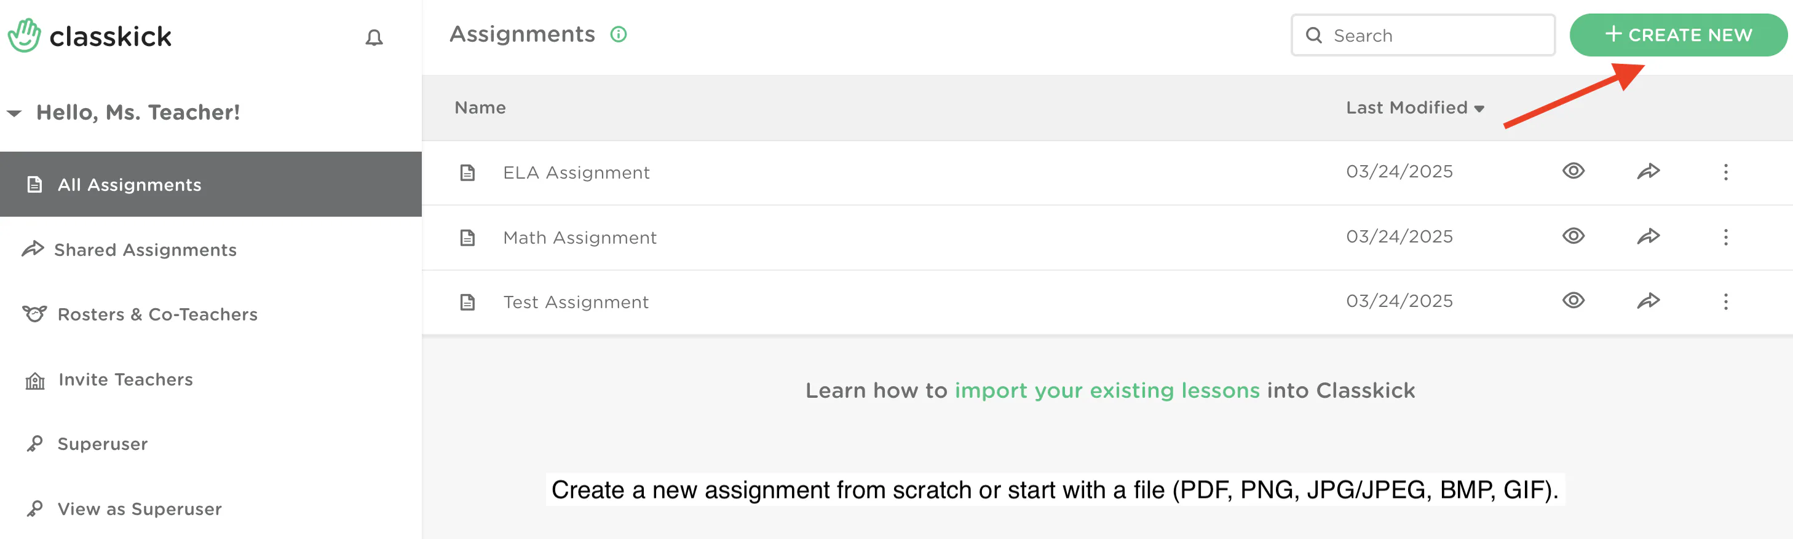Image resolution: width=1793 pixels, height=539 pixels.
Task: Open more options for Test Assignment
Action: click(x=1725, y=301)
